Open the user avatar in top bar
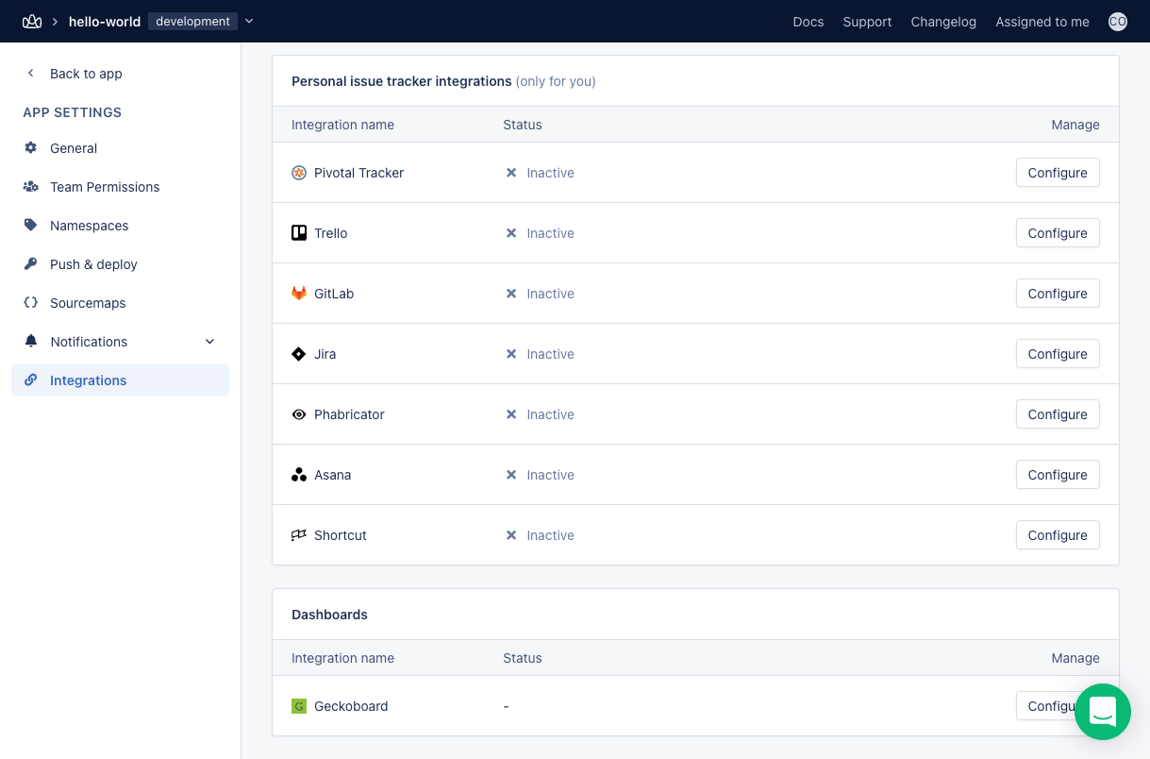The width and height of the screenshot is (1150, 759). (x=1118, y=22)
